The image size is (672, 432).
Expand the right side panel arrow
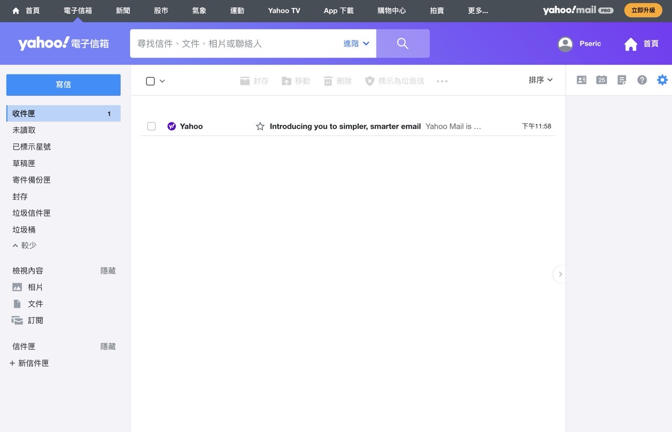pyautogui.click(x=560, y=274)
